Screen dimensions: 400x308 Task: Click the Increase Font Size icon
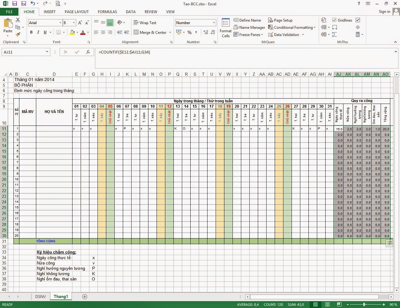pos(80,23)
